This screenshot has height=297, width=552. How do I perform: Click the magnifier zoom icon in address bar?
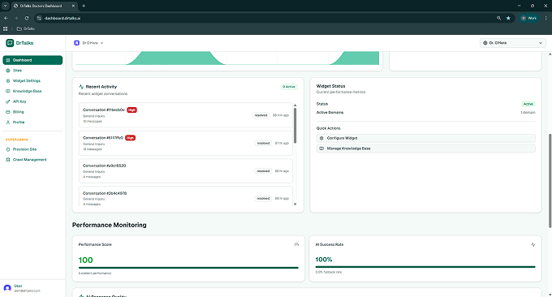pos(499,18)
